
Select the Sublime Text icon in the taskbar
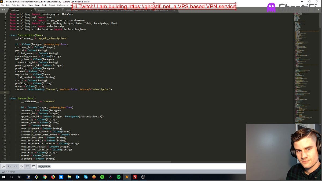tap(127, 177)
